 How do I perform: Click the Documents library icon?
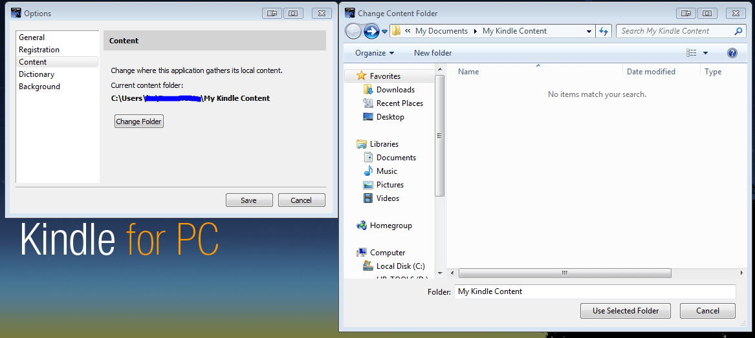pyautogui.click(x=368, y=157)
